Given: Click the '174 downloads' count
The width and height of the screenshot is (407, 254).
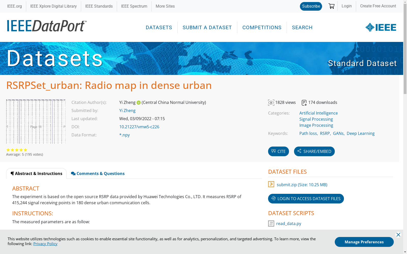Looking at the screenshot, I should (323, 102).
